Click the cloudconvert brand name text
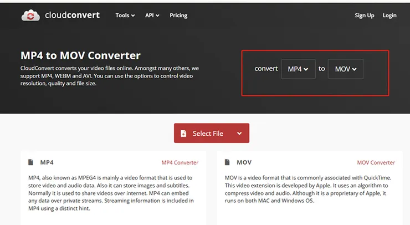The height and width of the screenshot is (225, 410). point(72,15)
